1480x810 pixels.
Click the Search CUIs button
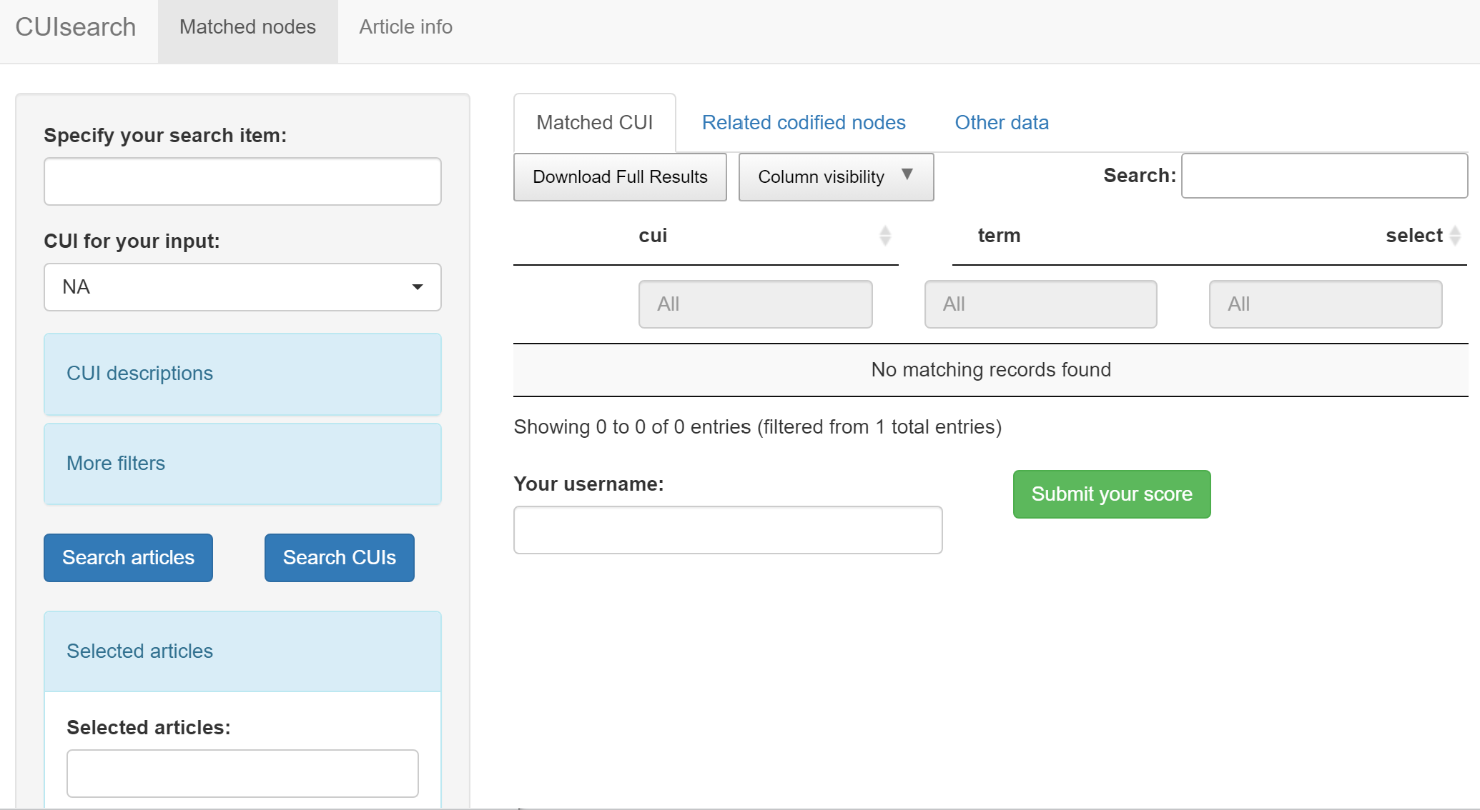pyautogui.click(x=339, y=558)
